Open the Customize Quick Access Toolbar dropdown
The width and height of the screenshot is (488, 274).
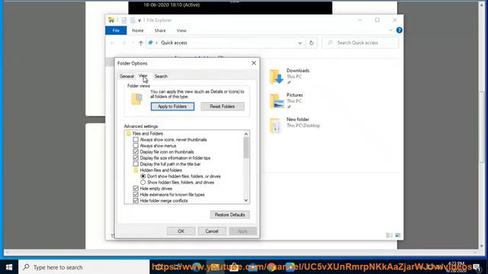click(140, 21)
